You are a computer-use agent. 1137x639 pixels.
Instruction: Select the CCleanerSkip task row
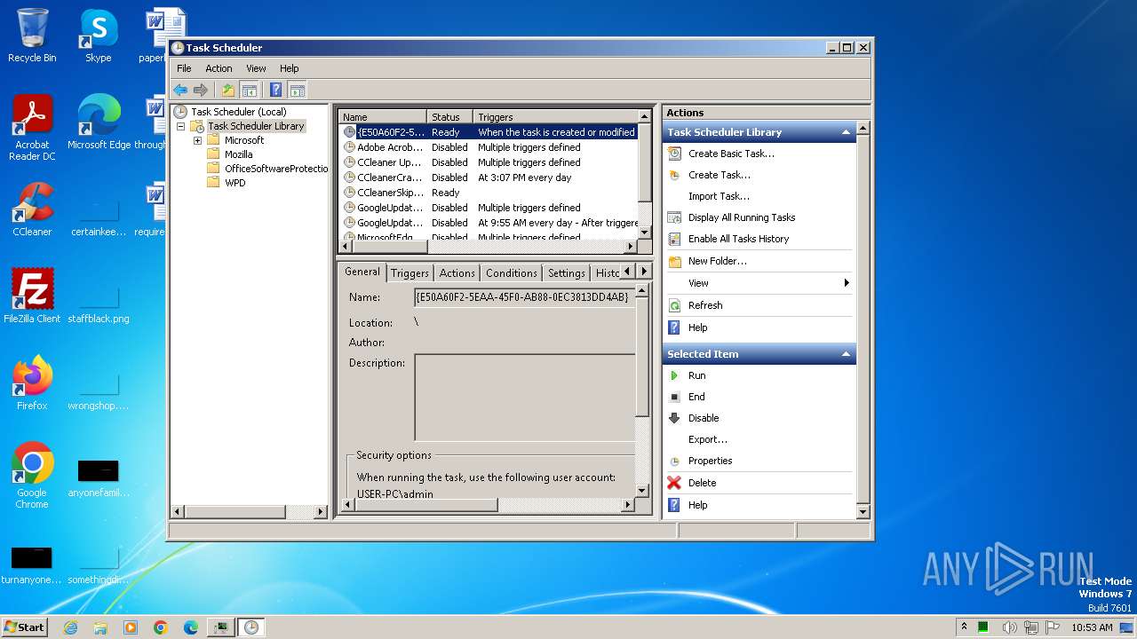pyautogui.click(x=489, y=193)
